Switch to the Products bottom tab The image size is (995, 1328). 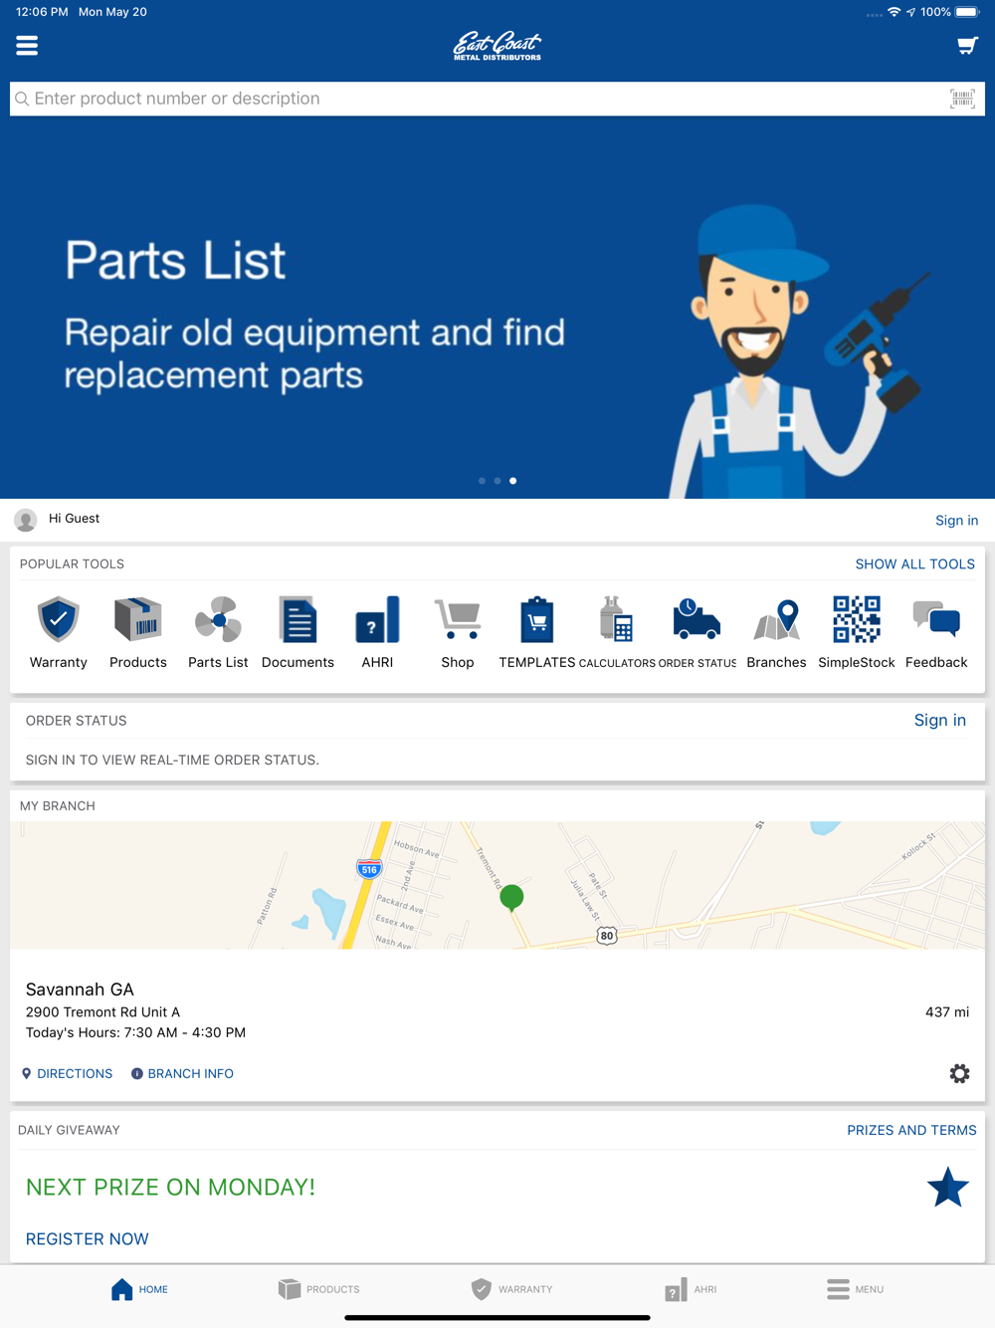coord(318,1289)
